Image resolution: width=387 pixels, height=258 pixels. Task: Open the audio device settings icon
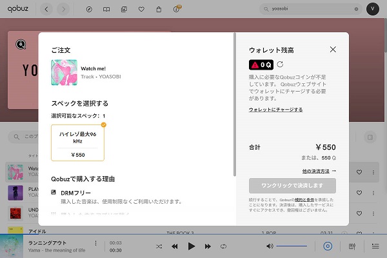(x=352, y=246)
